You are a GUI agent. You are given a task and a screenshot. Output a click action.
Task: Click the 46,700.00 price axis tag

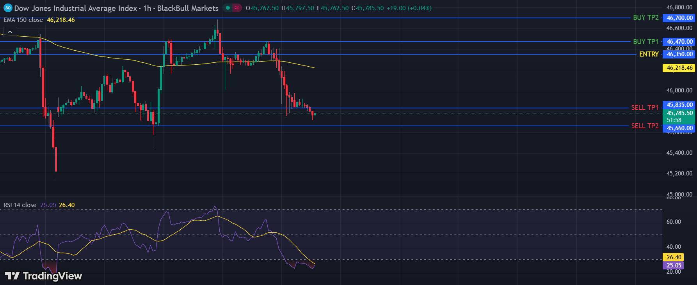point(679,18)
